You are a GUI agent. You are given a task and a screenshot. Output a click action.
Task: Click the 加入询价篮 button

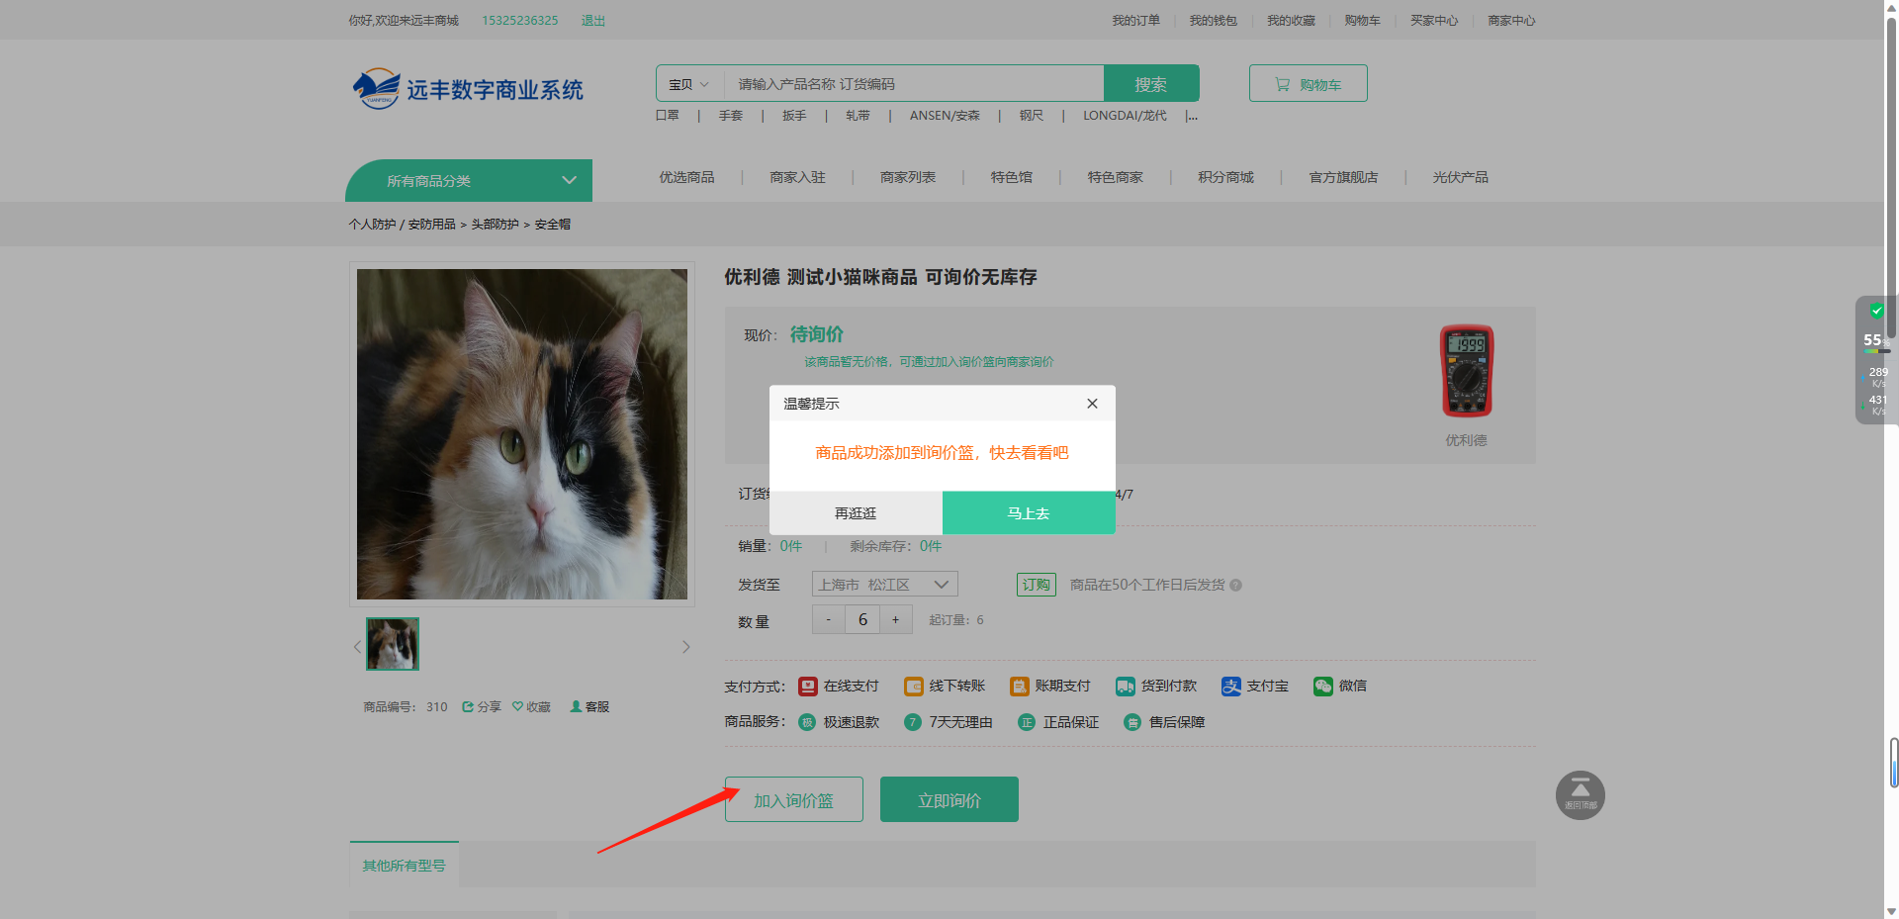(x=793, y=799)
